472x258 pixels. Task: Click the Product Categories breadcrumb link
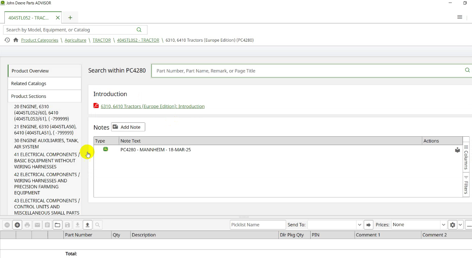click(x=40, y=40)
